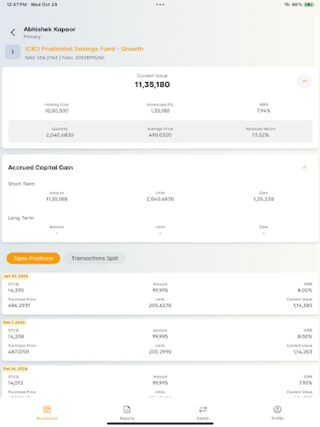Viewport: 320px width, 427px height.
Task: Open the Reports section from bottom navigation
Action: coord(126,412)
